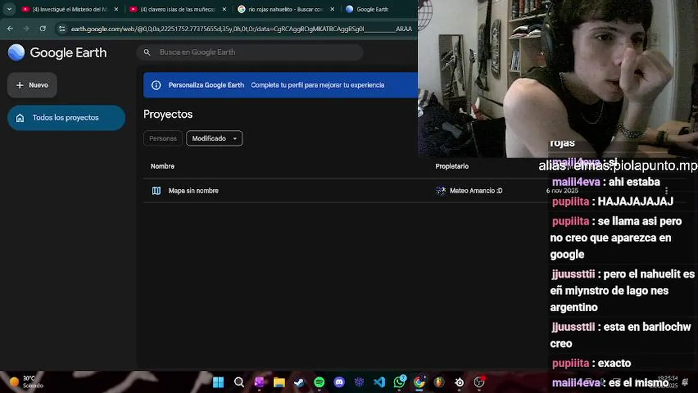Switch to the clavero islas de las muñecas tab
The width and height of the screenshot is (698, 393).
(x=178, y=9)
